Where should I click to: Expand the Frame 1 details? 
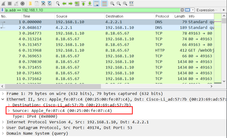coord(3,94)
